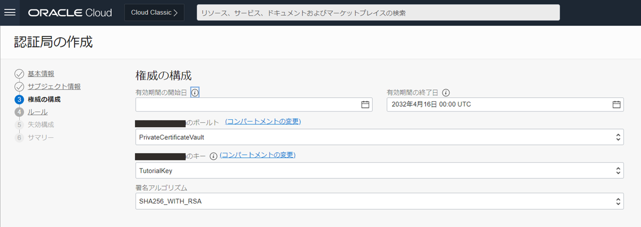Open the hamburger navigation menu
The image size is (641, 227).
click(x=9, y=12)
